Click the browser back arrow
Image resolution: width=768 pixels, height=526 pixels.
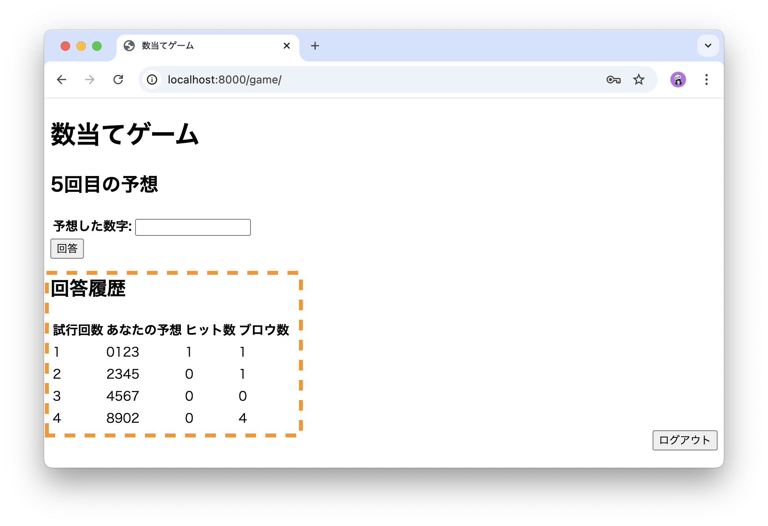click(61, 80)
